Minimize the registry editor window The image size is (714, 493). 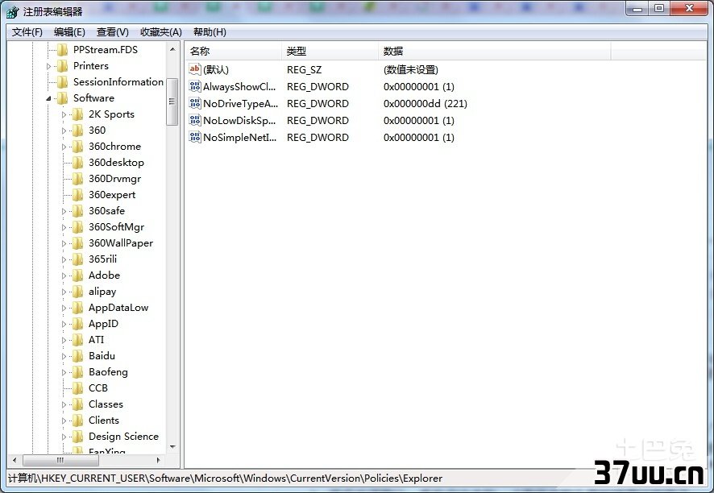tap(638, 8)
